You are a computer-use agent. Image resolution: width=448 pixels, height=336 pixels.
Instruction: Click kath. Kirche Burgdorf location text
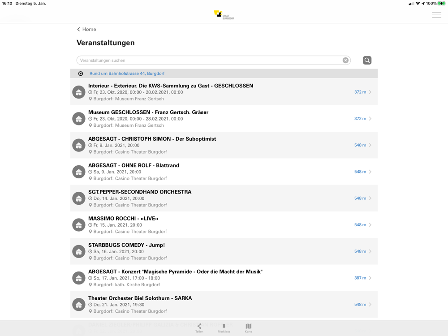(x=138, y=284)
